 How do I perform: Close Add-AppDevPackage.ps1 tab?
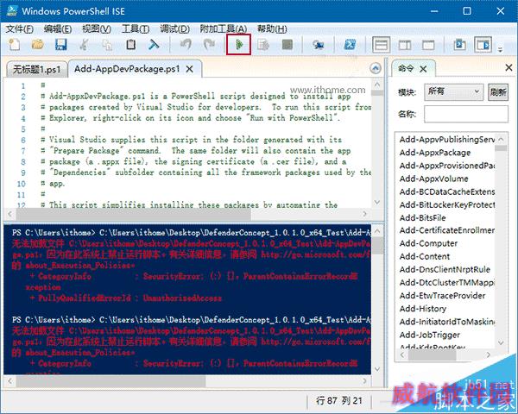tap(190, 69)
